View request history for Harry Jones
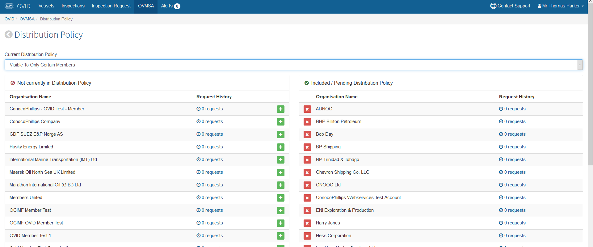 pyautogui.click(x=512, y=223)
